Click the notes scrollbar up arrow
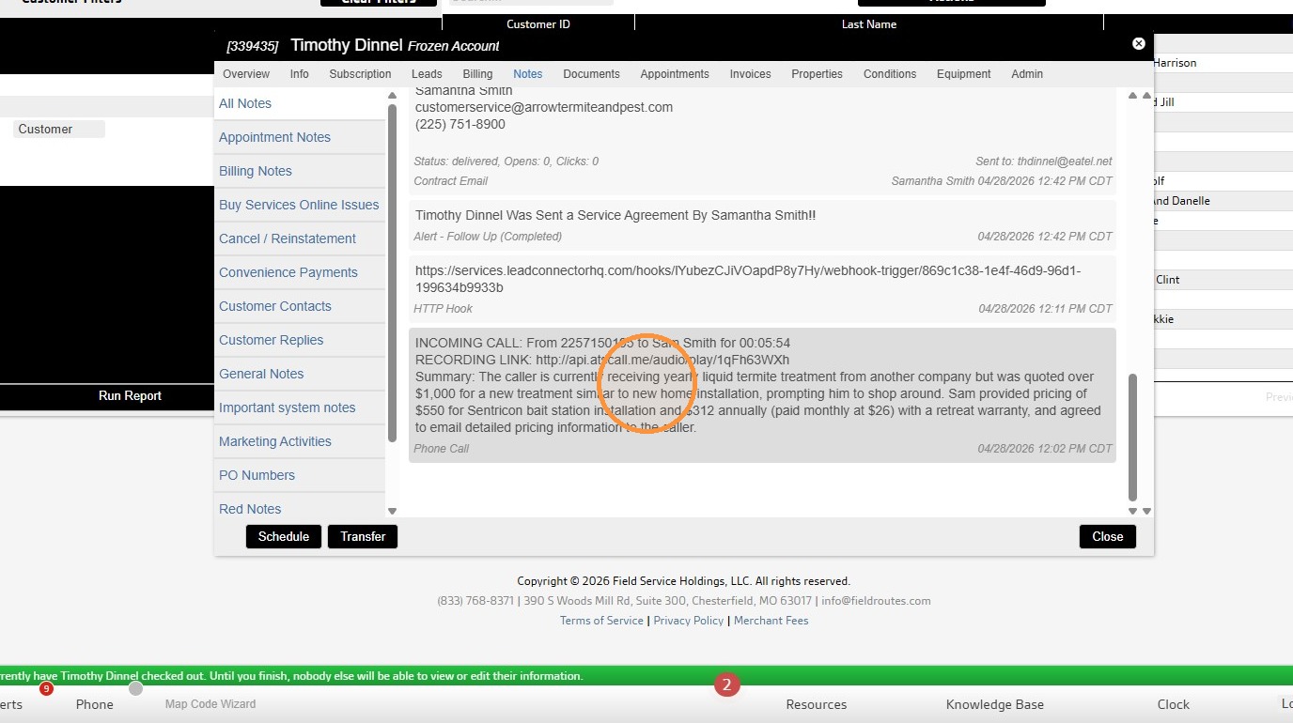The height and width of the screenshot is (723, 1293). click(x=1132, y=96)
